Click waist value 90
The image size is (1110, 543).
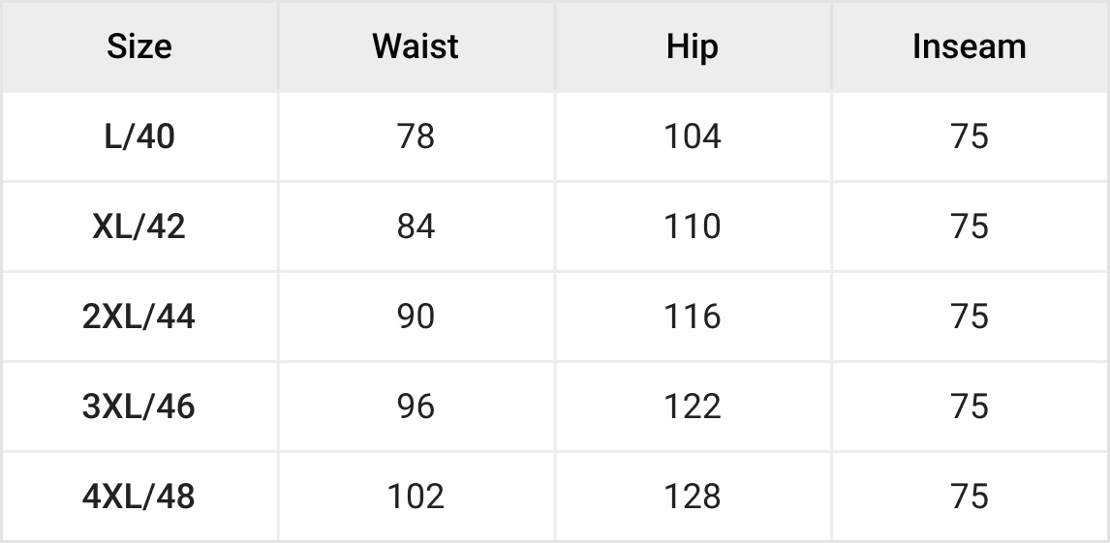416,317
